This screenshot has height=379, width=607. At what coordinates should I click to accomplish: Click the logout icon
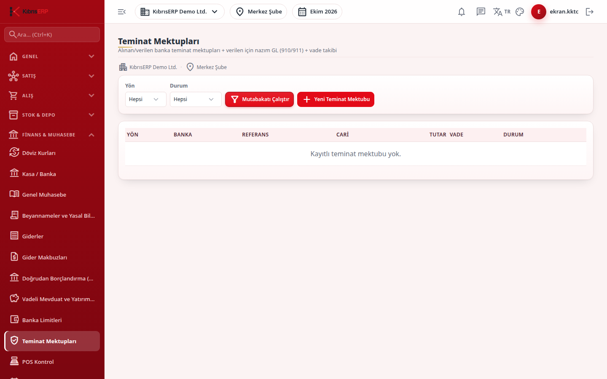(590, 12)
